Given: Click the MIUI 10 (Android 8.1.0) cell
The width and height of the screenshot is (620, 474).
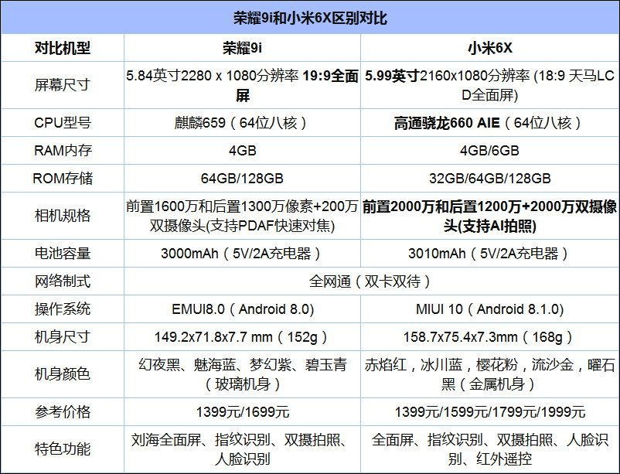Looking at the screenshot, I should pyautogui.click(x=489, y=309).
